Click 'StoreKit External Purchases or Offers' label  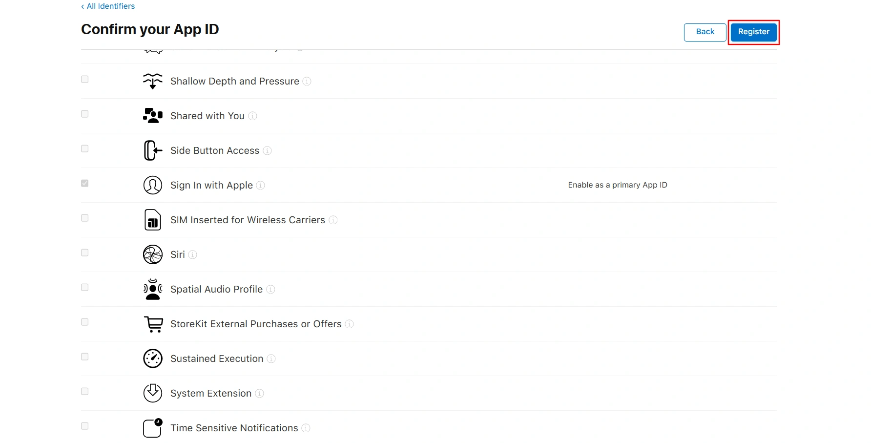click(256, 324)
